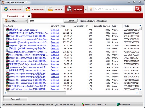Screen dimensions: 145x108
Task: Click archive icon of 20110514-good.rar
Action: tap(7, 30)
